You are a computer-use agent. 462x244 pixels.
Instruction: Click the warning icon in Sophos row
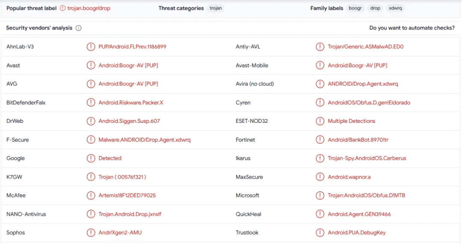[x=91, y=232]
